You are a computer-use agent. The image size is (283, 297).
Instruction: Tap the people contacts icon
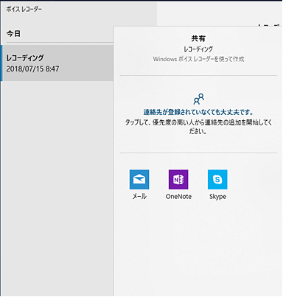click(199, 99)
